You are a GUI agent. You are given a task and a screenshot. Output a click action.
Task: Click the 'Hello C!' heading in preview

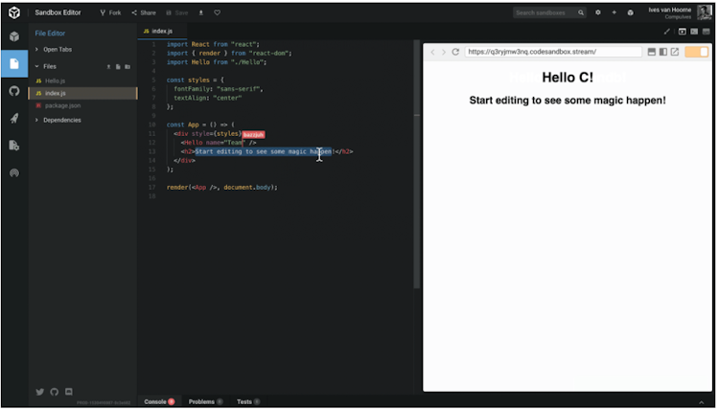[568, 78]
